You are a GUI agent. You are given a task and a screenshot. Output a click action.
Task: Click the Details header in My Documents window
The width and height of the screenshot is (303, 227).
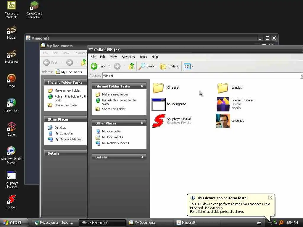click(65, 153)
